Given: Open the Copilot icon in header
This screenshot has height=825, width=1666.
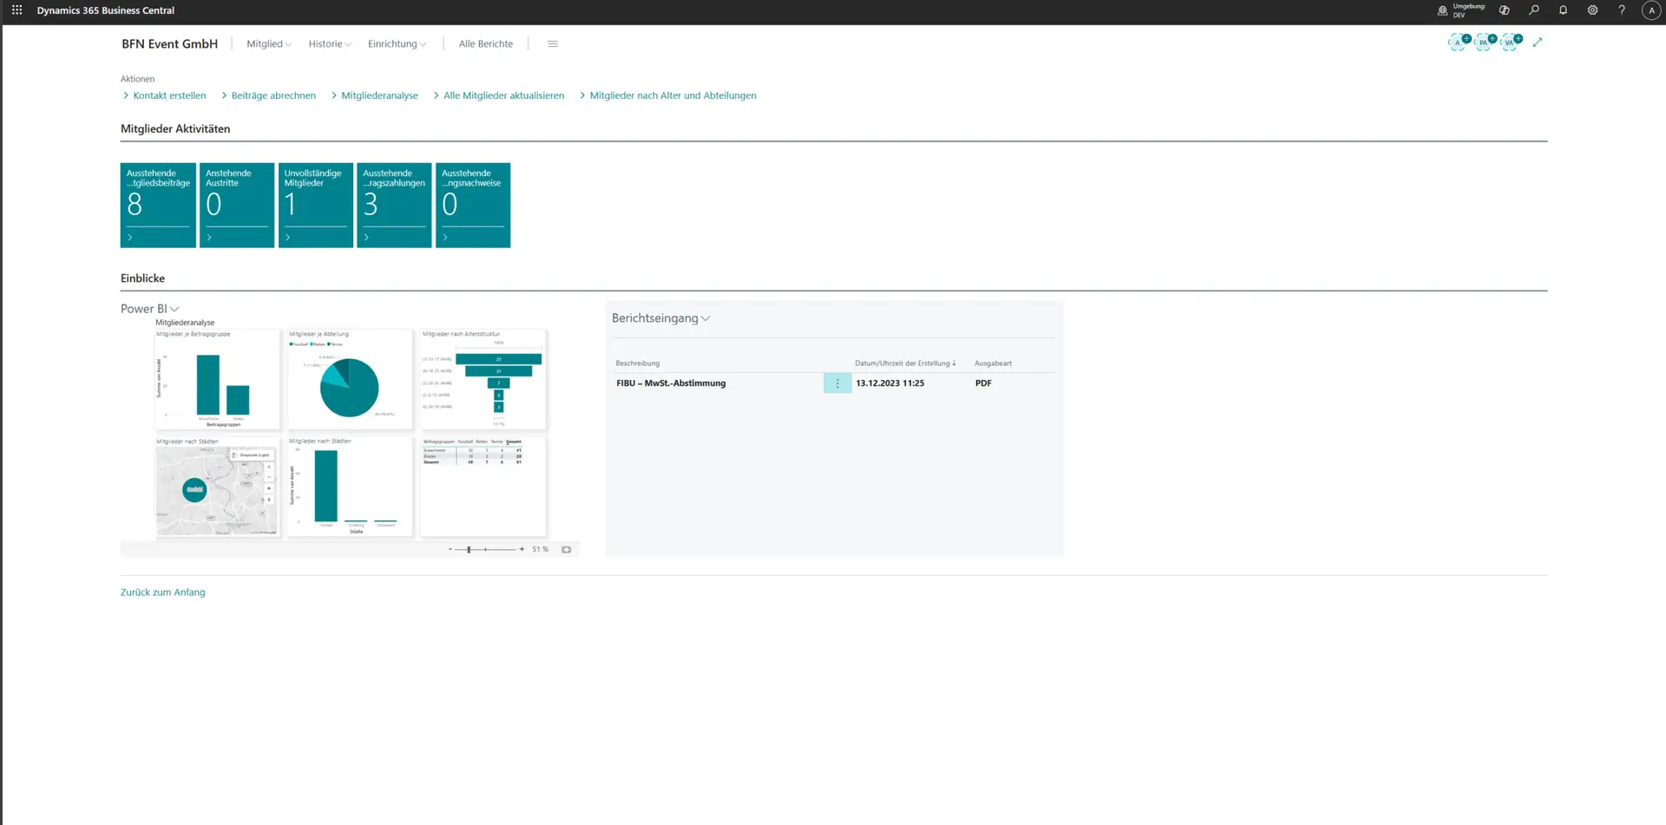Looking at the screenshot, I should tap(1504, 10).
